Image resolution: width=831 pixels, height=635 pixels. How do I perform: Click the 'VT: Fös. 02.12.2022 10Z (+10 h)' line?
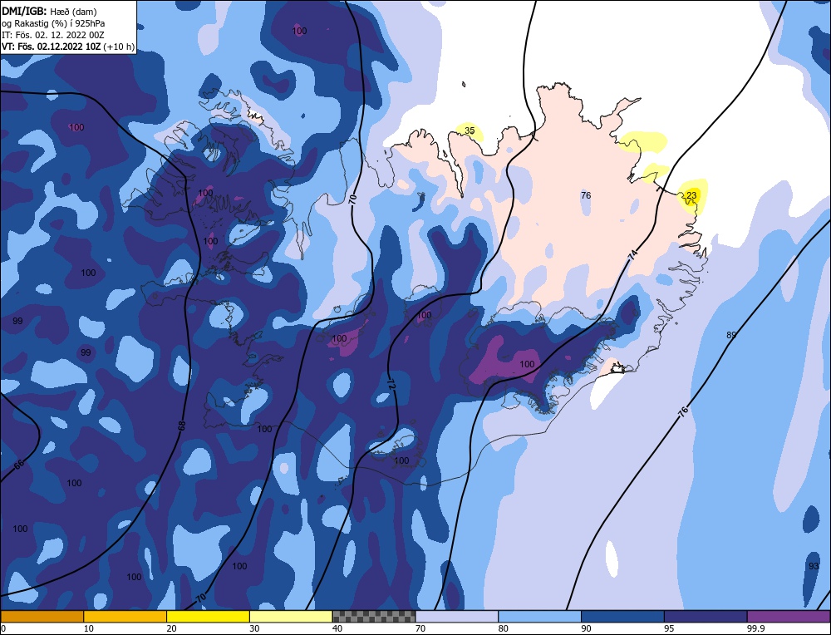[68, 47]
